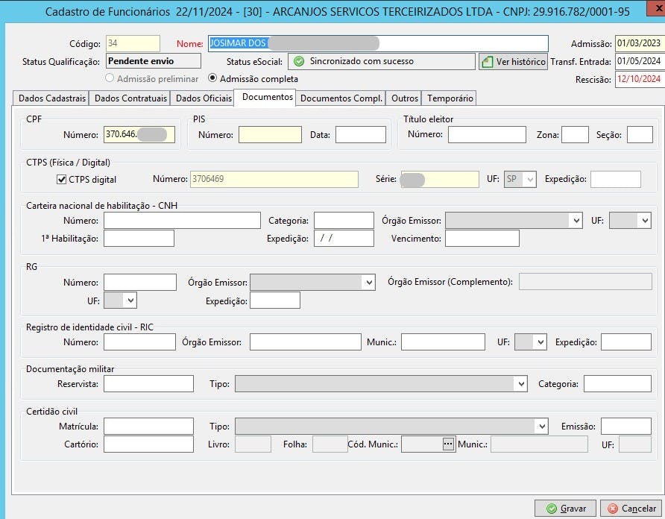Click the Nome input field
The width and height of the screenshot is (665, 519).
pos(378,43)
